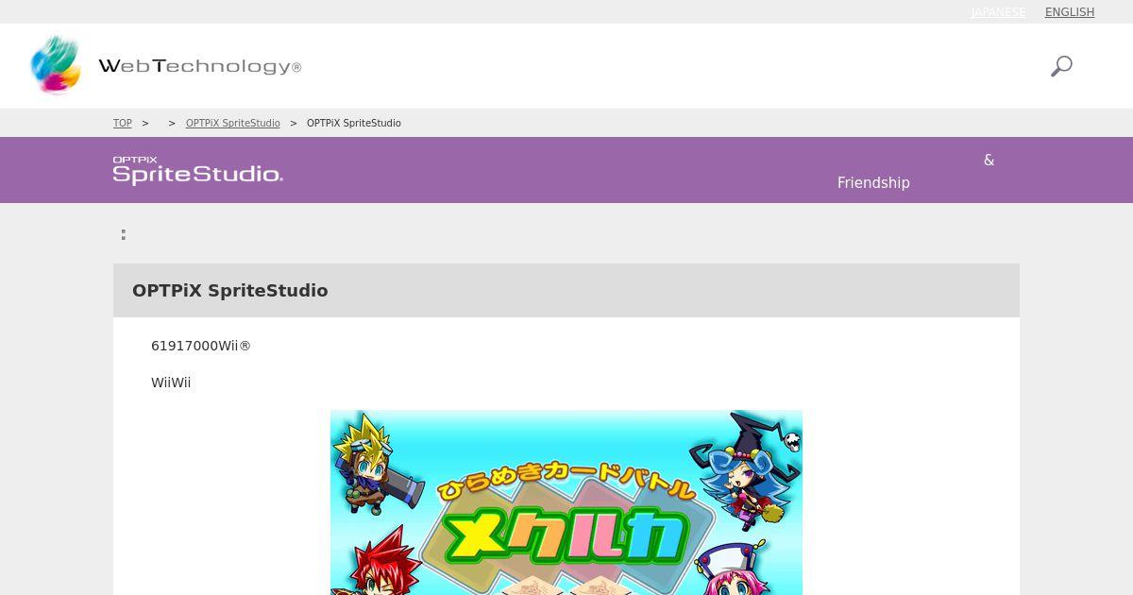Open the search magnifier icon

tap(1061, 66)
